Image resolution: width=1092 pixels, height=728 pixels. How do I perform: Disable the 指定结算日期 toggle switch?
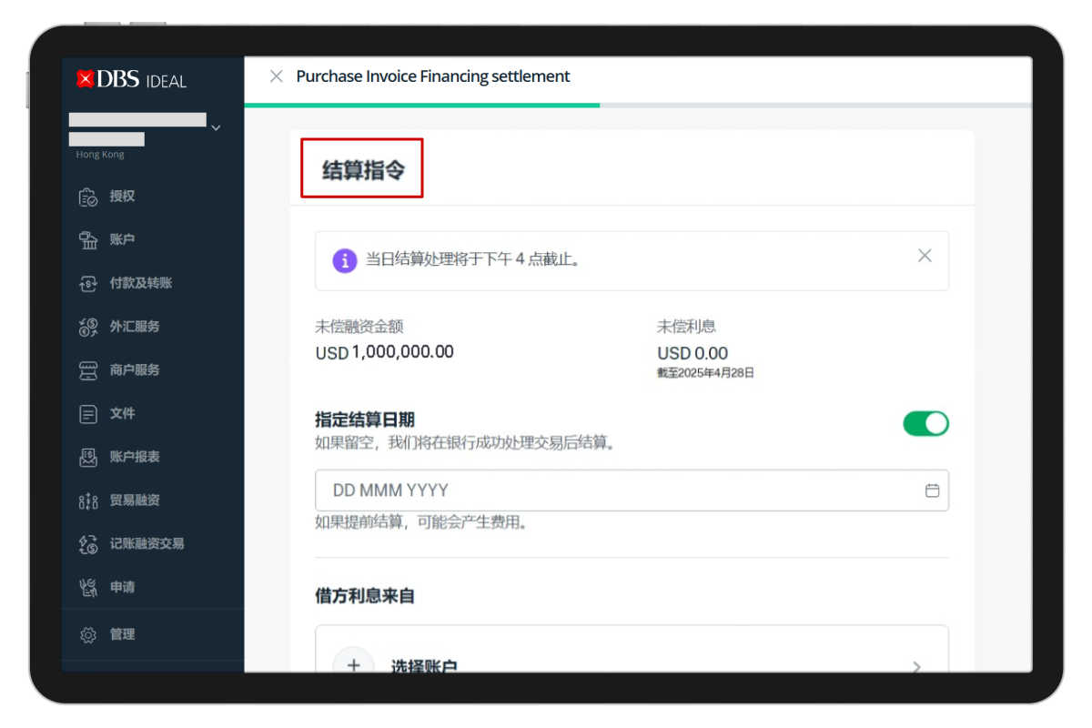click(925, 423)
